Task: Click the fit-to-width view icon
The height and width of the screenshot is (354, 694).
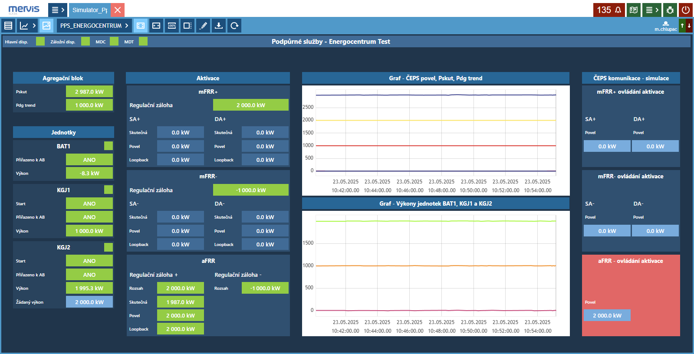Action: 156,26
